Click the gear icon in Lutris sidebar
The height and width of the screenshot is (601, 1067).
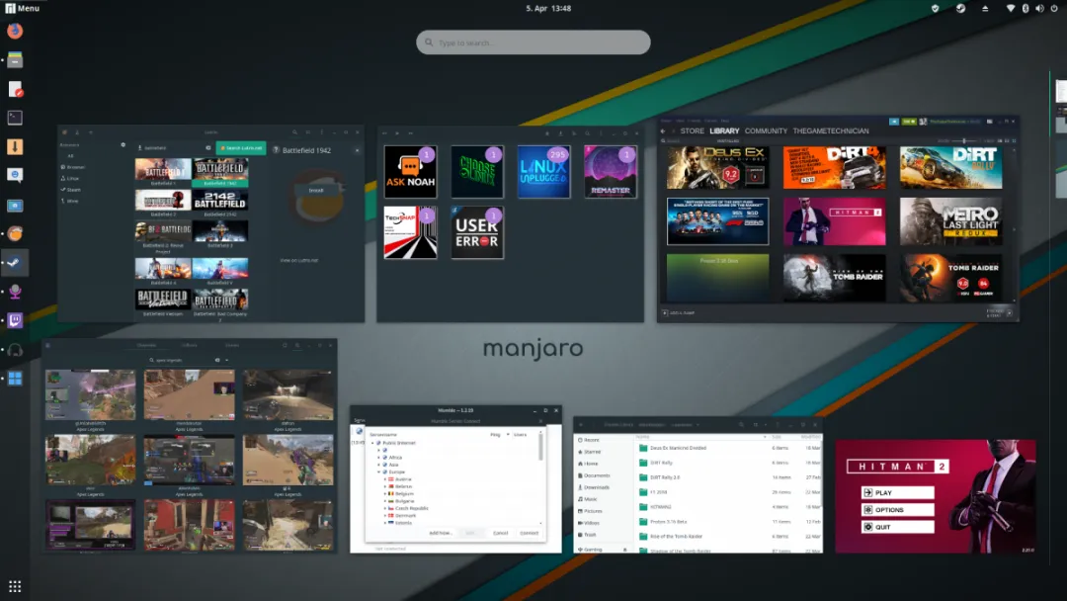tap(123, 145)
